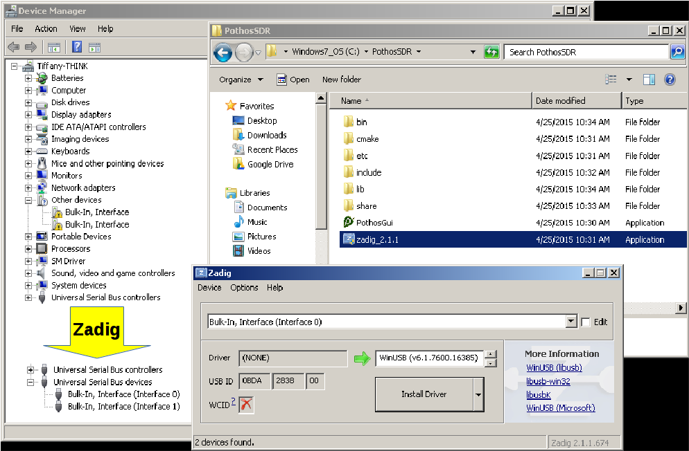Click the Batteries device icon

coord(42,78)
